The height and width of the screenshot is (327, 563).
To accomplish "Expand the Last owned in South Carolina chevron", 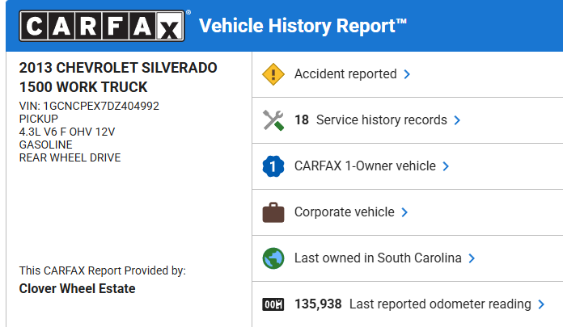I will [x=472, y=258].
